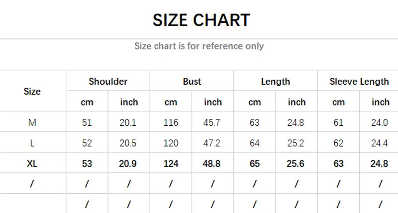Viewport: 398px width, 213px height.
Task: Click the cm subheader under Shoulder
Action: pyautogui.click(x=87, y=102)
